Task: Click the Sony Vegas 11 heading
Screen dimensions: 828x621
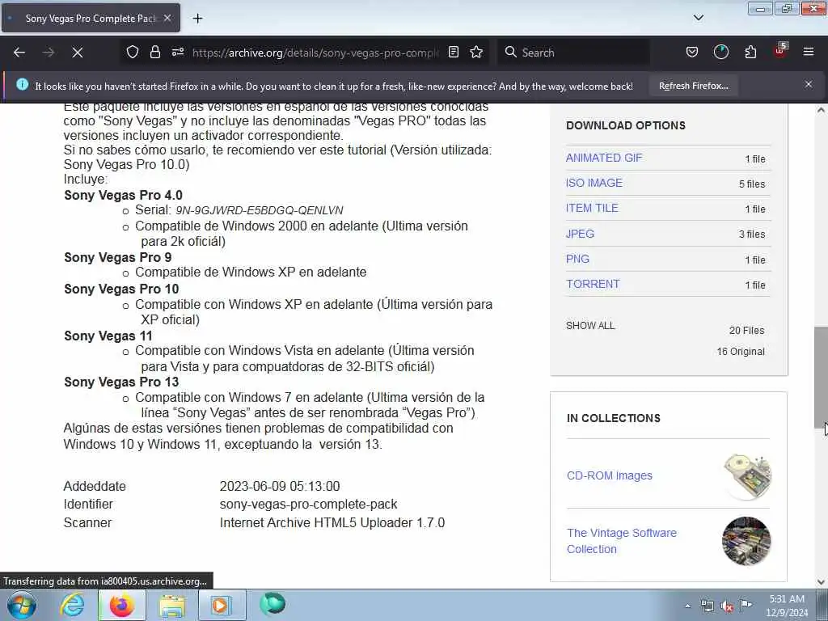Action: [x=108, y=336]
